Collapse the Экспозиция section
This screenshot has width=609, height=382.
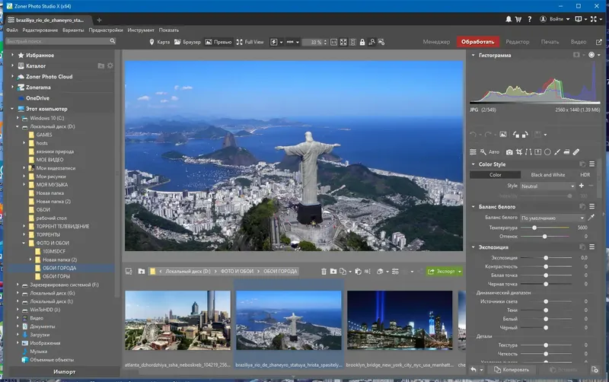pos(473,247)
